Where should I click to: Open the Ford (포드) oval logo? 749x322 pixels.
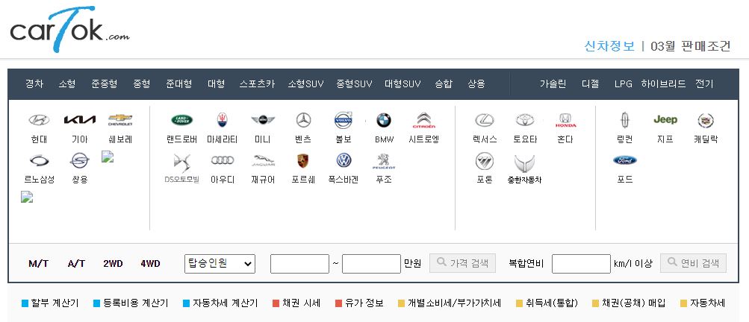click(x=625, y=160)
